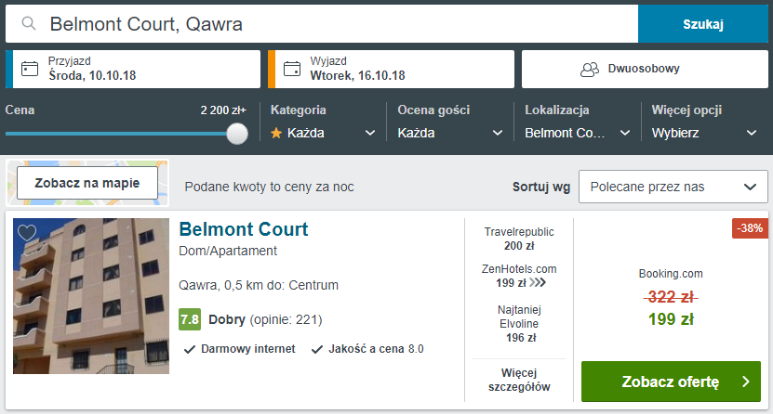
Task: Open the Lokalizacja dropdown
Action: coord(578,133)
